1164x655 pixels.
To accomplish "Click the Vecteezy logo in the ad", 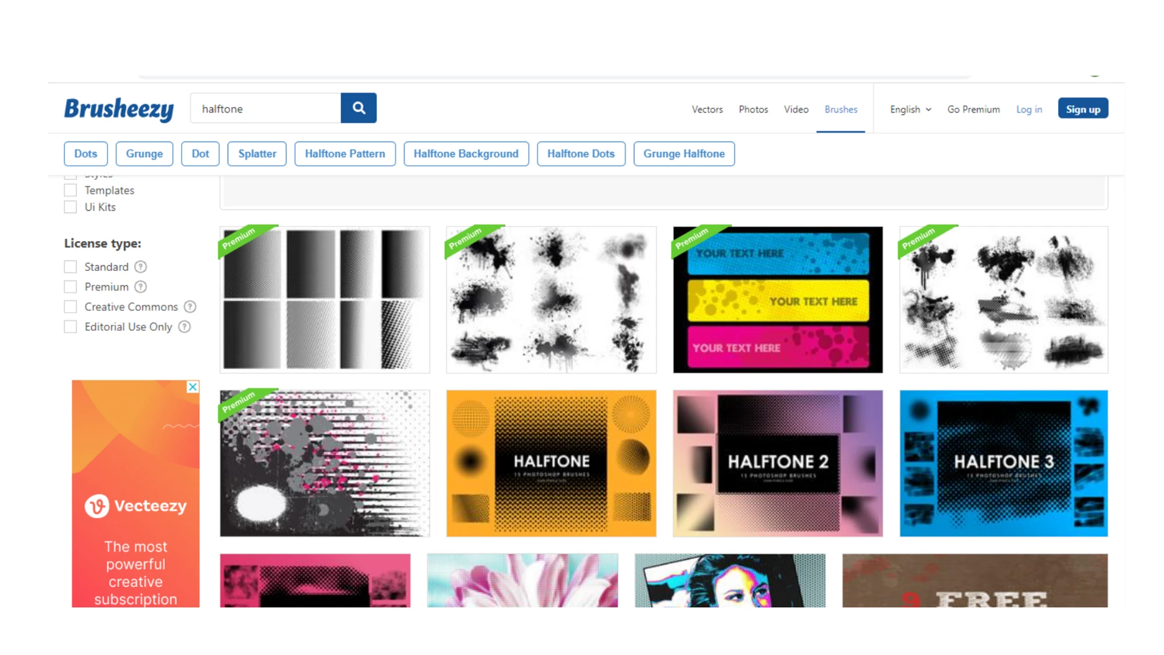I will (x=136, y=506).
